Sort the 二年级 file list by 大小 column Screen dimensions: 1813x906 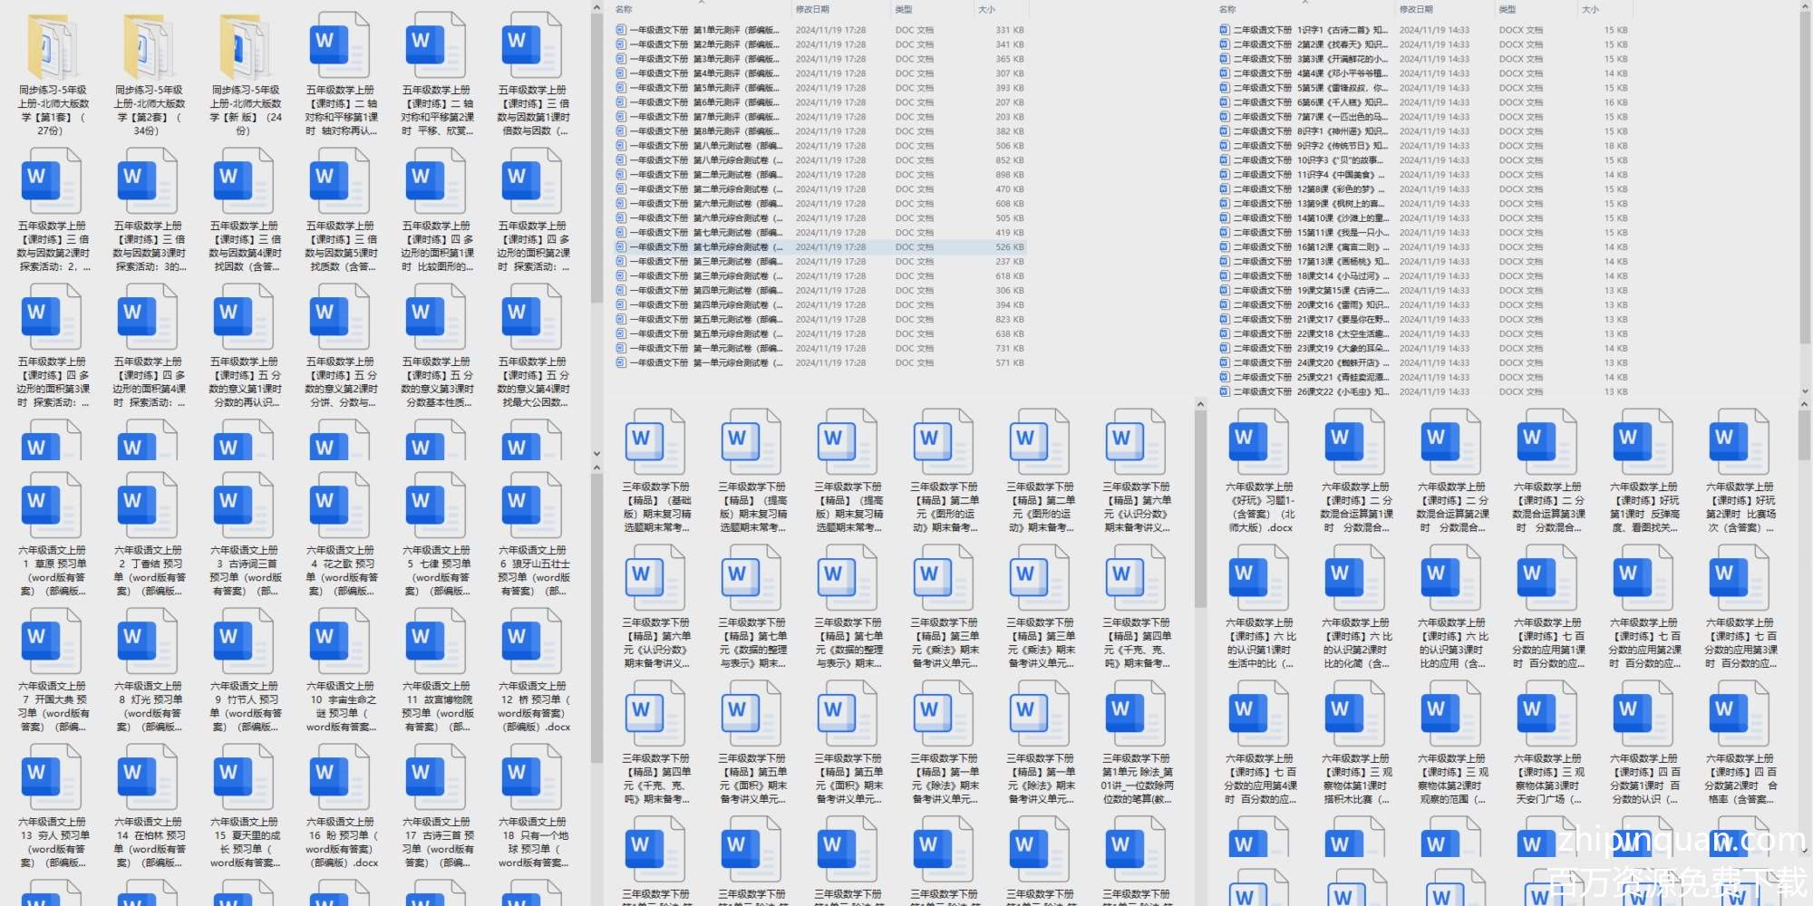1590,10
